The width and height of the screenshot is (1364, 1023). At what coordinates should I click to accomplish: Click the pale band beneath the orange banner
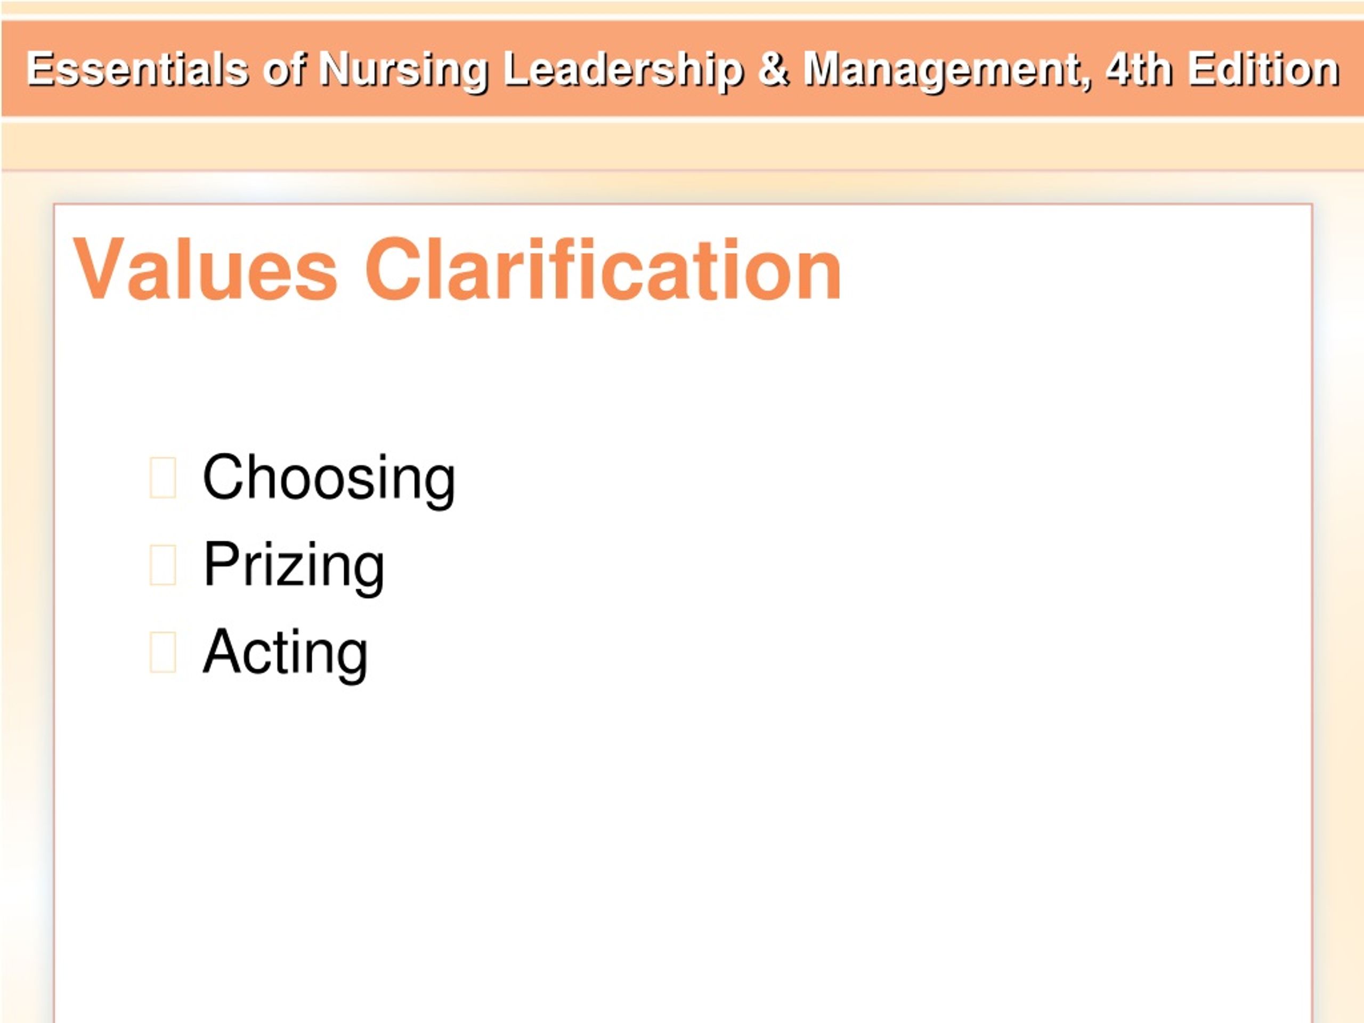(x=682, y=146)
